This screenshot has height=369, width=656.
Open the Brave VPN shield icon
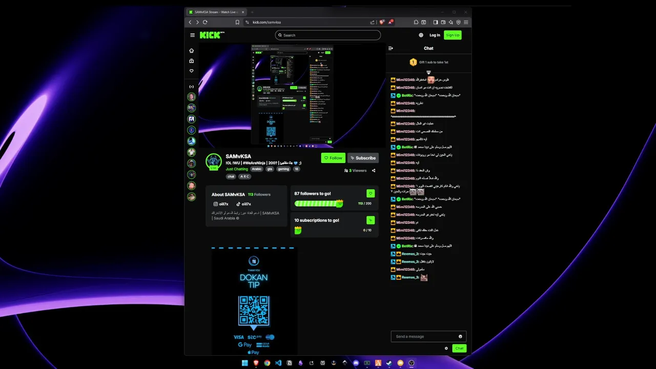tap(458, 22)
